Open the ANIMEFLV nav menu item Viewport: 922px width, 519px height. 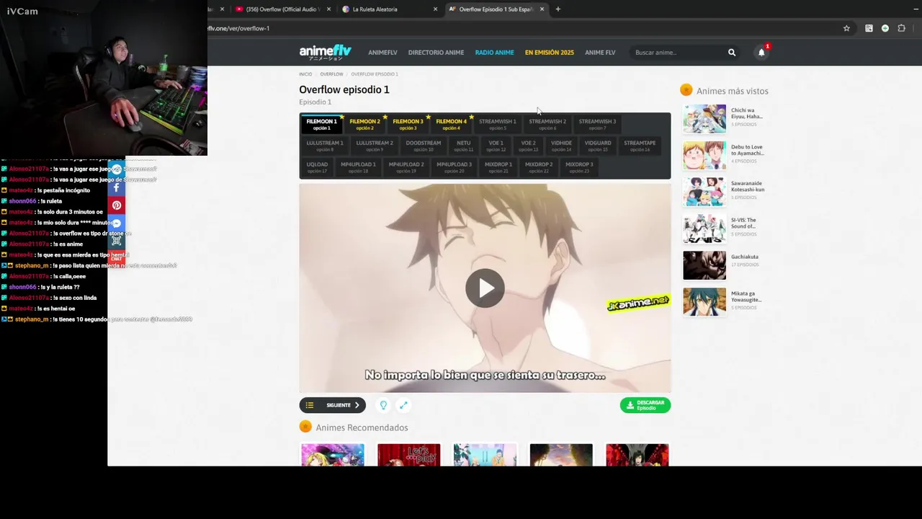click(x=382, y=53)
